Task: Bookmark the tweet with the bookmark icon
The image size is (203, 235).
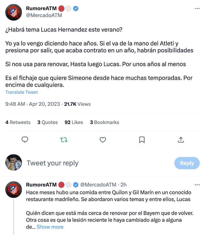Action: [x=142, y=140]
